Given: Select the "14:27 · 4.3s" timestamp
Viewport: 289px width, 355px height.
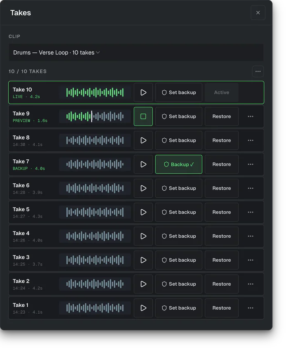Looking at the screenshot, I should click(27, 216).
